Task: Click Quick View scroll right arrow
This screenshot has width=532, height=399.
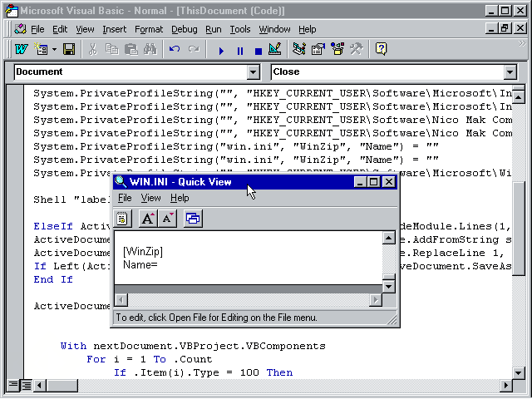Action: [376, 300]
